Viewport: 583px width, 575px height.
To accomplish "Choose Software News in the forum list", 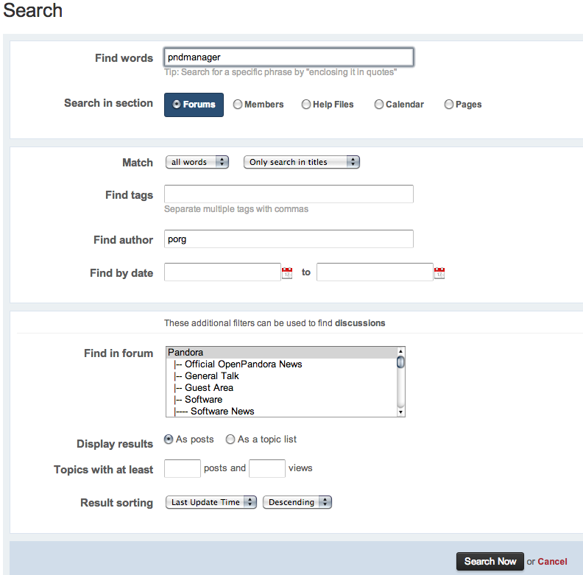I will (x=222, y=412).
